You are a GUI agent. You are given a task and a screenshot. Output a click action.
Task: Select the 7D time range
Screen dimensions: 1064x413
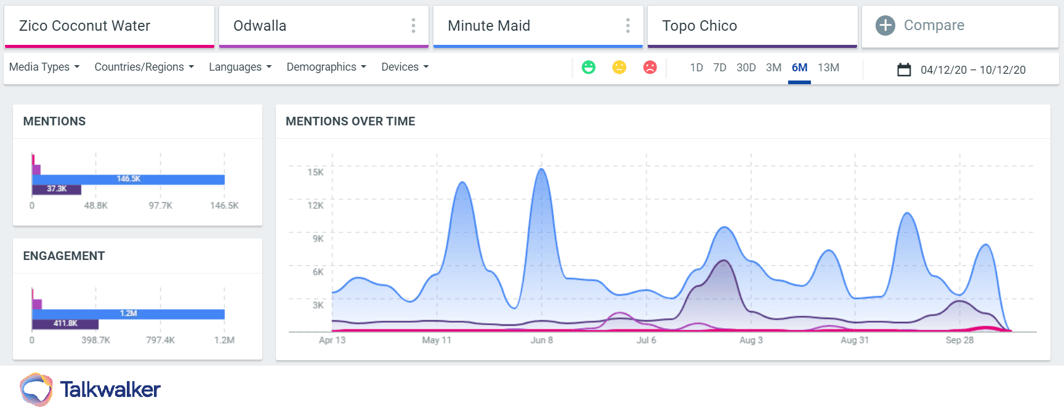coord(719,68)
